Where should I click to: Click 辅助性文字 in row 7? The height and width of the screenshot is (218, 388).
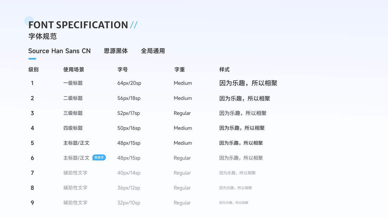click(75, 173)
